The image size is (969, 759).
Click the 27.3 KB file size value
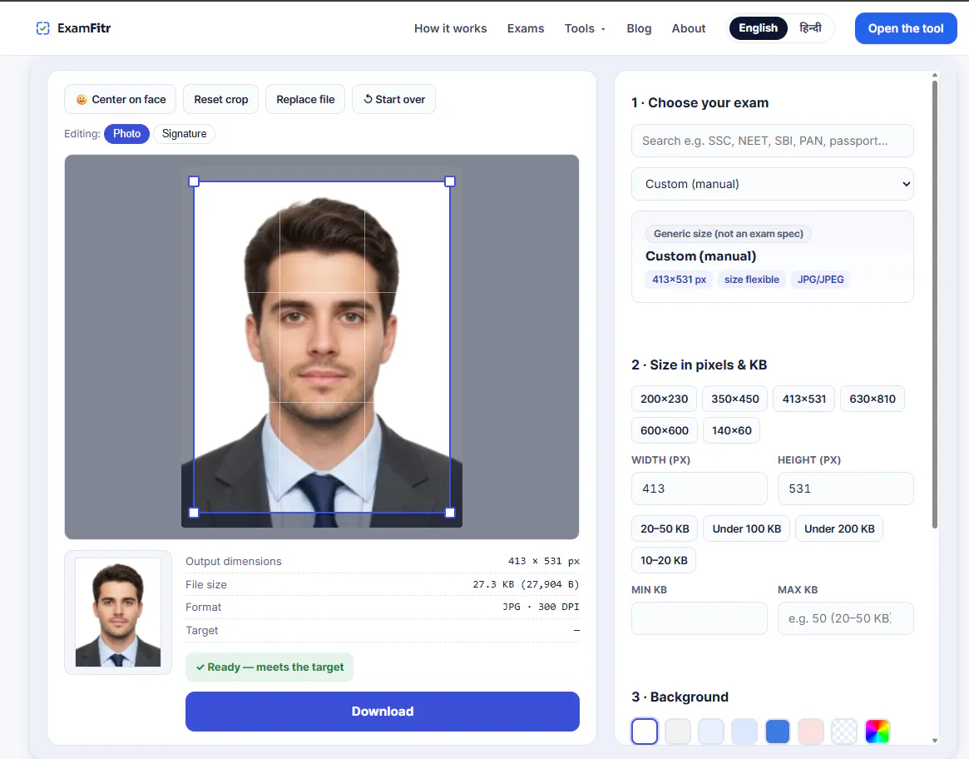[526, 584]
